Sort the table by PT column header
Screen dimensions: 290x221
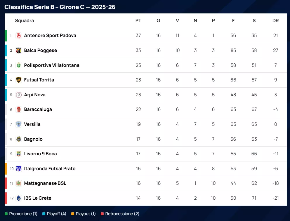coord(138,21)
